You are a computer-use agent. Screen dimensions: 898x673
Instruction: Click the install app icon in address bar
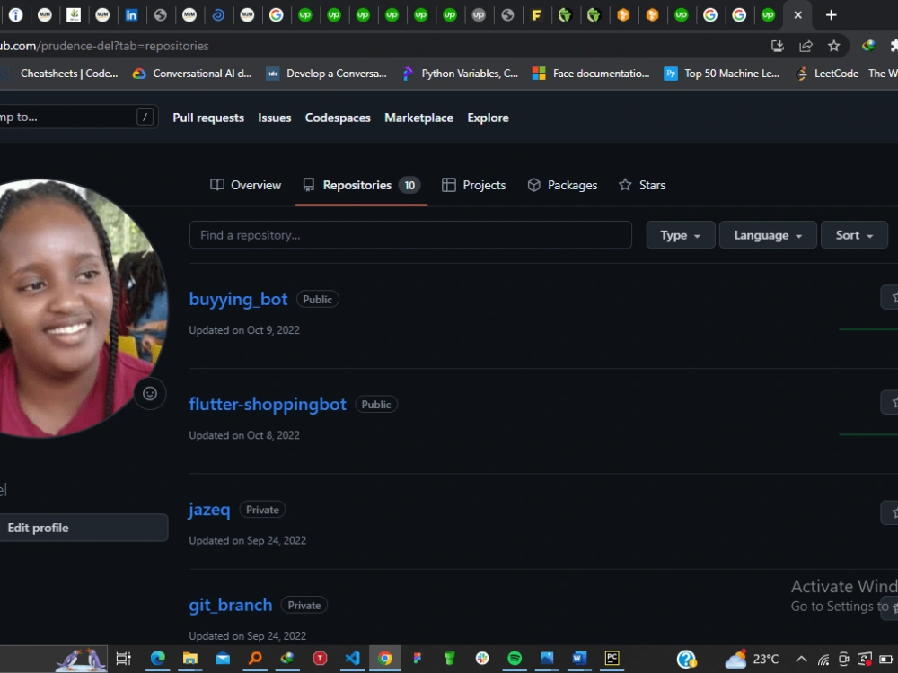777,46
